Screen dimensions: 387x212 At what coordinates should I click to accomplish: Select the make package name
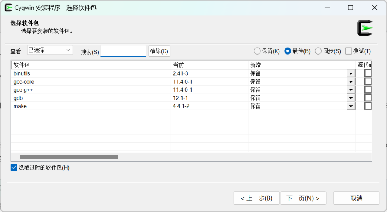(20, 106)
